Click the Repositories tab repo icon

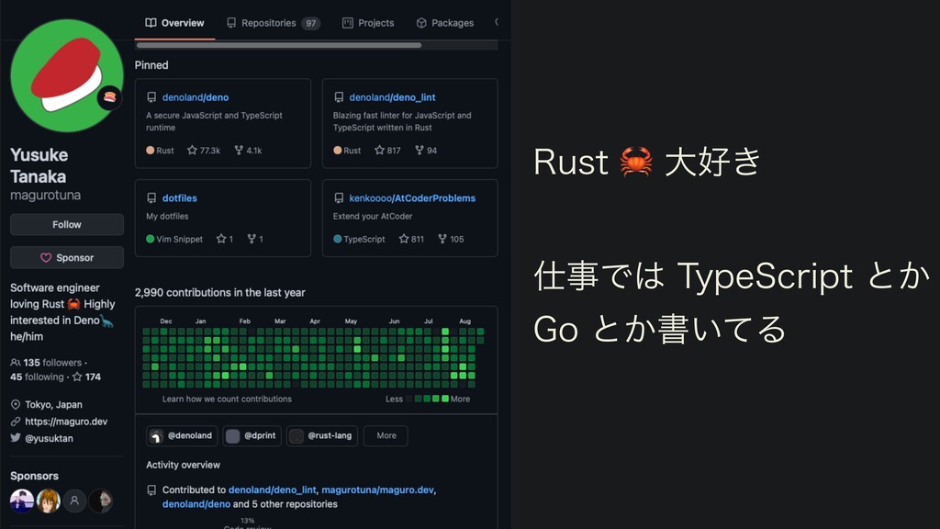pos(231,23)
